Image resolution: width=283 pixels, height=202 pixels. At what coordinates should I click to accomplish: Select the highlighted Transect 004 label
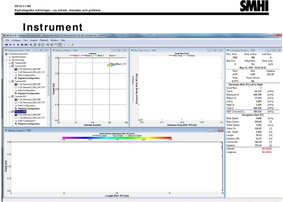pyautogui.click(x=20, y=112)
